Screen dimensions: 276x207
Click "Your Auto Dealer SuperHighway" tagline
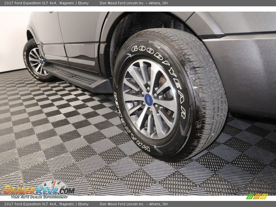coord(39,197)
